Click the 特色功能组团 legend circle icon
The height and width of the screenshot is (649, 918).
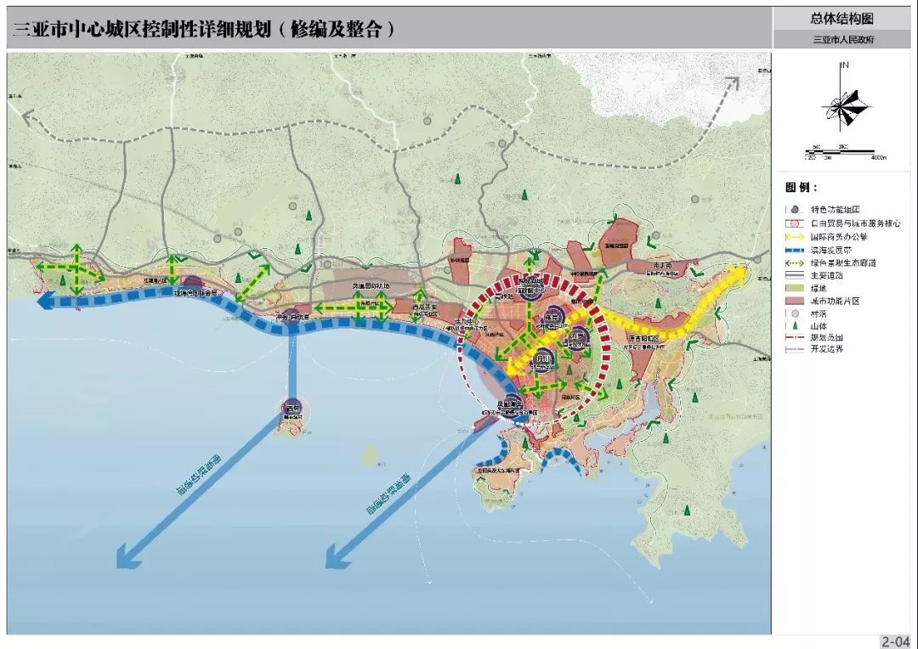[793, 209]
